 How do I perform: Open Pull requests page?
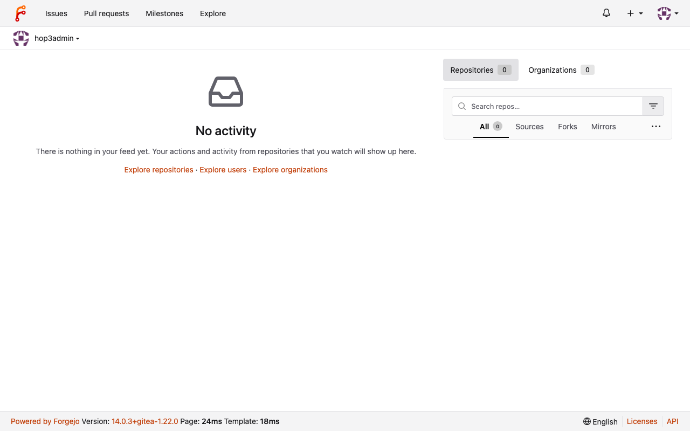tap(106, 13)
